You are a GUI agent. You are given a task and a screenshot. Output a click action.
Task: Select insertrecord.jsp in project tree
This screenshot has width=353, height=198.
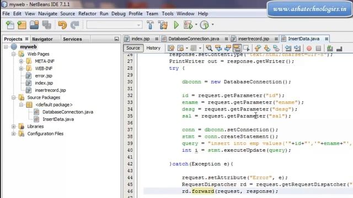point(50,90)
